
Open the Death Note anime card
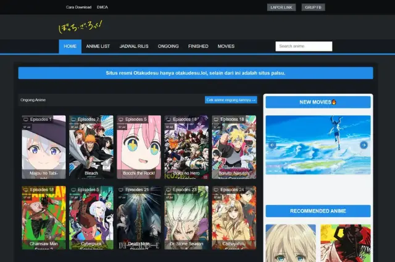[x=139, y=218]
